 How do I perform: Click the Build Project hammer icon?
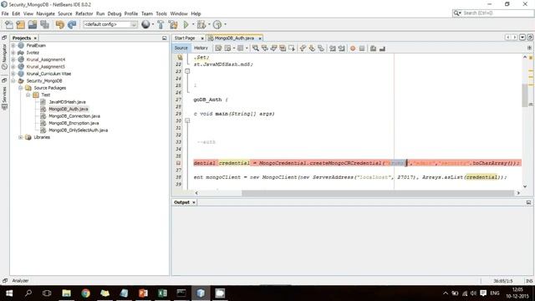(160, 24)
